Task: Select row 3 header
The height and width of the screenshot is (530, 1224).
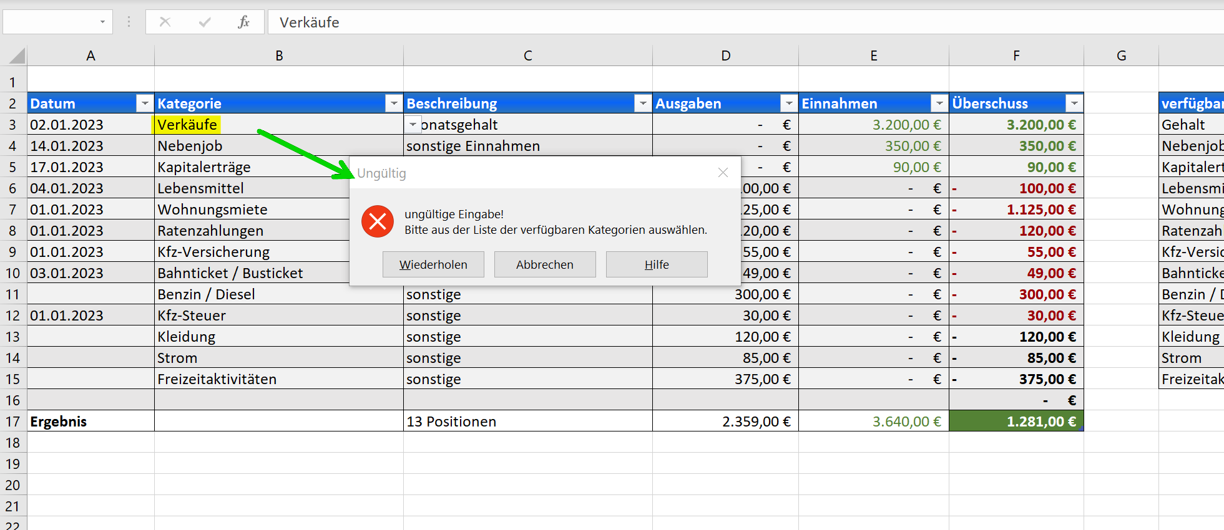Action: click(x=13, y=125)
